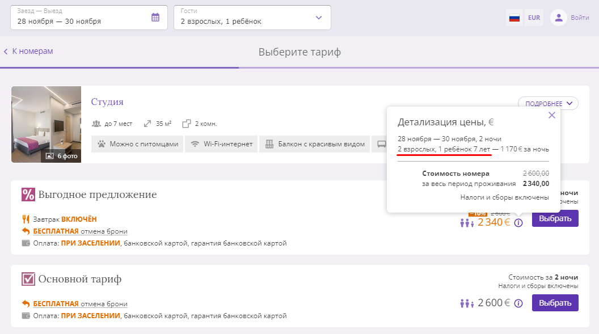Screen dimensions: 599x334
Task: Go back via К номерам link
Action: [29, 51]
